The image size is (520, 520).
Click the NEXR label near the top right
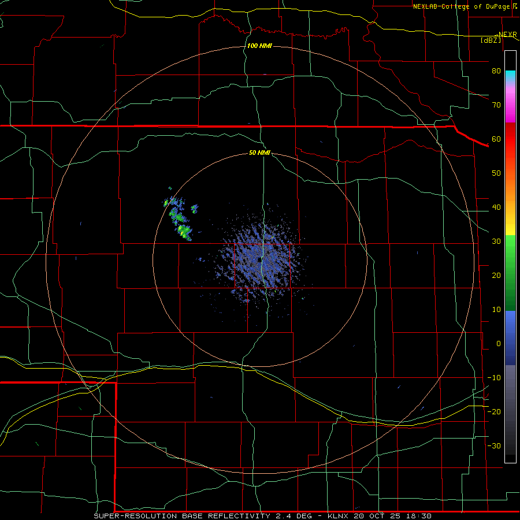pyautogui.click(x=507, y=35)
